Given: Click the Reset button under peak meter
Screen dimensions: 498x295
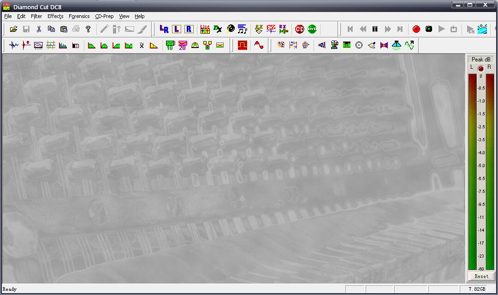Looking at the screenshot, I should tap(481, 276).
